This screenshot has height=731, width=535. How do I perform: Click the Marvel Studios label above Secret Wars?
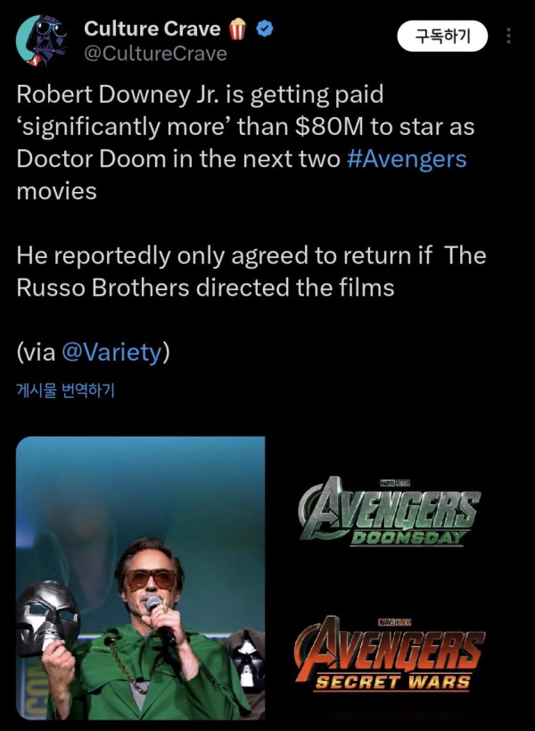(x=394, y=622)
